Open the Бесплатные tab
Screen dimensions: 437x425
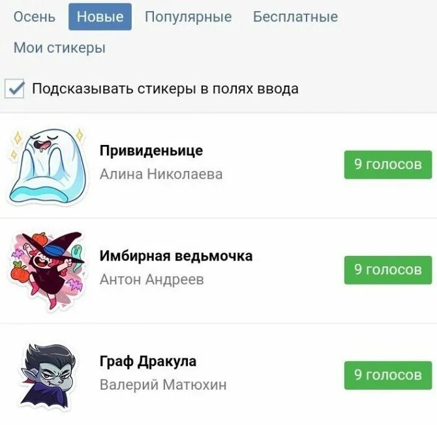[295, 17]
